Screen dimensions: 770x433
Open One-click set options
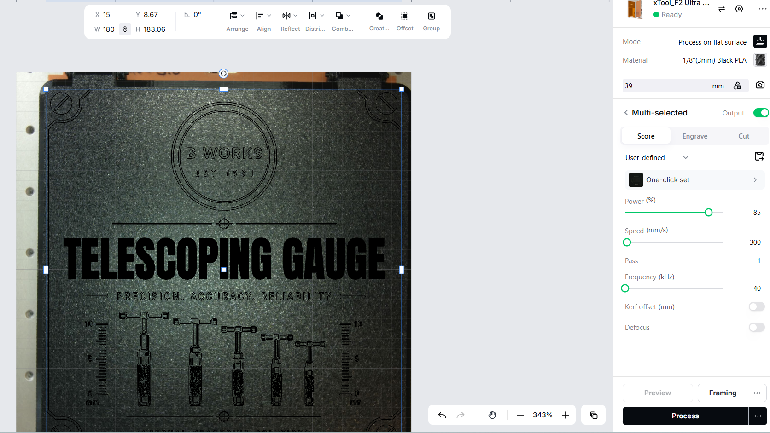tap(694, 180)
